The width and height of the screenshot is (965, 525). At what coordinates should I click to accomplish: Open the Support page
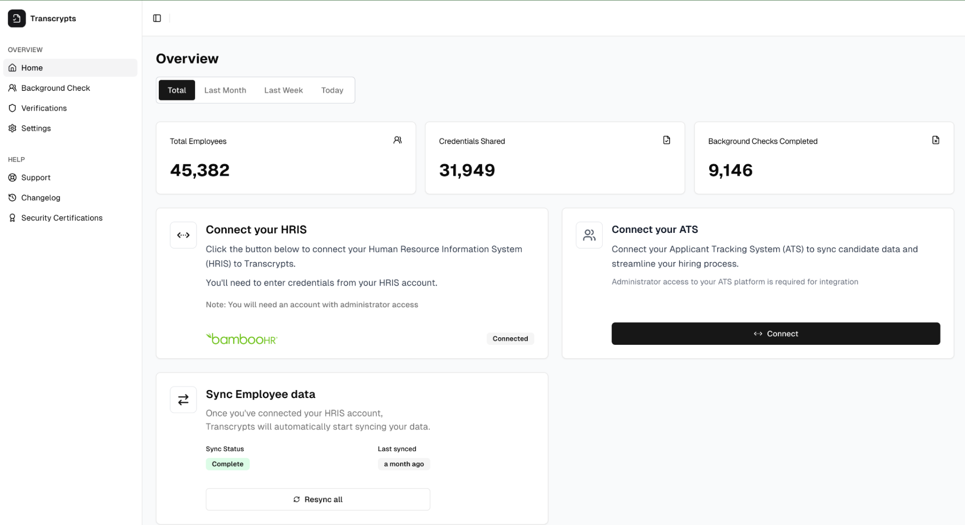click(36, 177)
